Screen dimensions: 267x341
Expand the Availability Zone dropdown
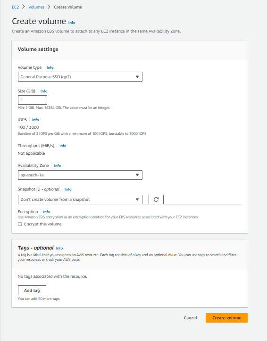point(80,175)
